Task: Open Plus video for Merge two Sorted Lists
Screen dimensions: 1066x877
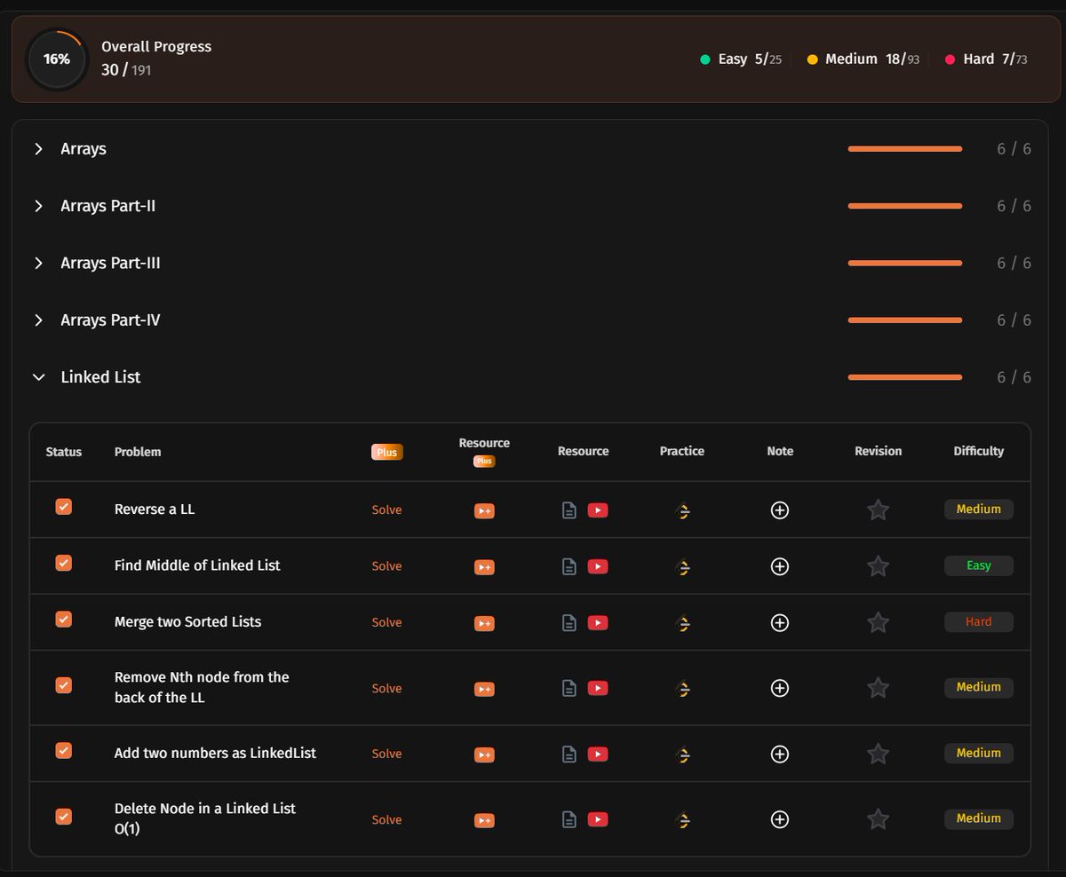Action: [484, 623]
